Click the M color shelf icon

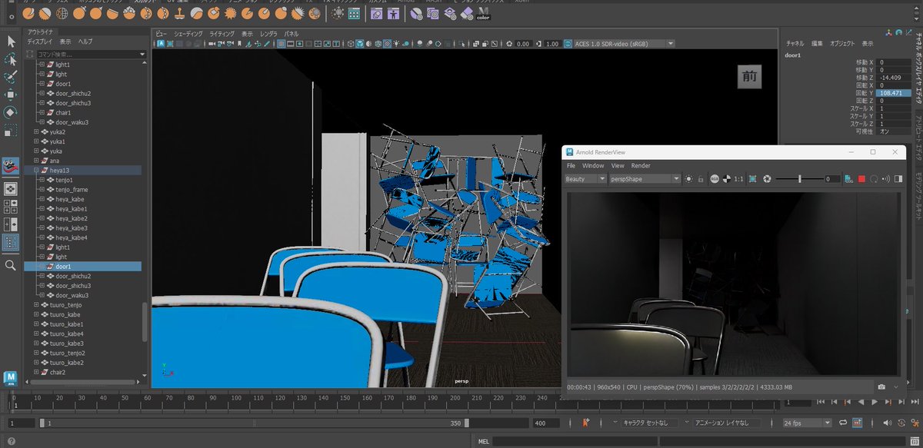click(x=483, y=13)
